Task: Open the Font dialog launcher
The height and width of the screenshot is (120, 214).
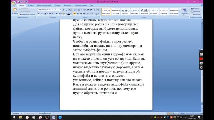Action: click(x=71, y=17)
